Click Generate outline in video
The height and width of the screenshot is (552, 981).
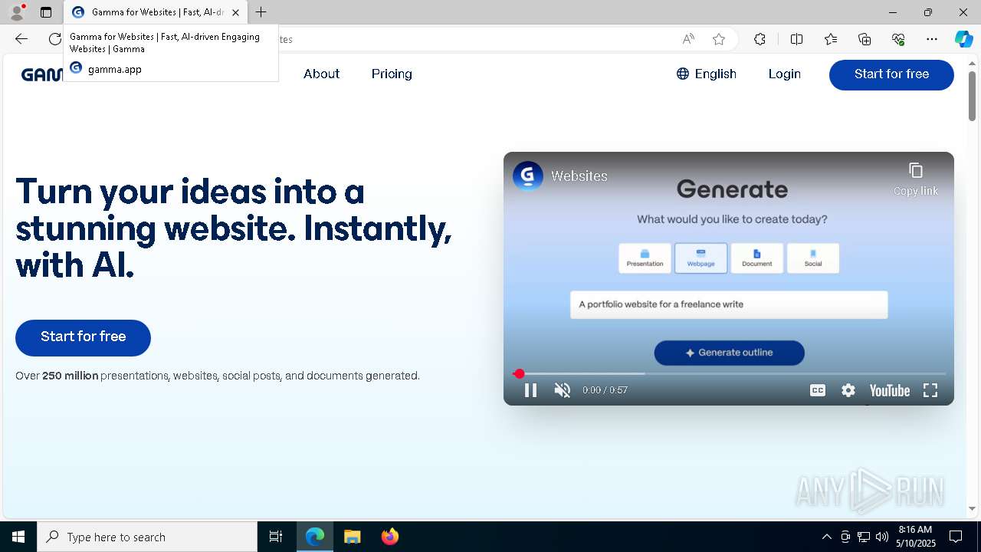[x=729, y=353]
